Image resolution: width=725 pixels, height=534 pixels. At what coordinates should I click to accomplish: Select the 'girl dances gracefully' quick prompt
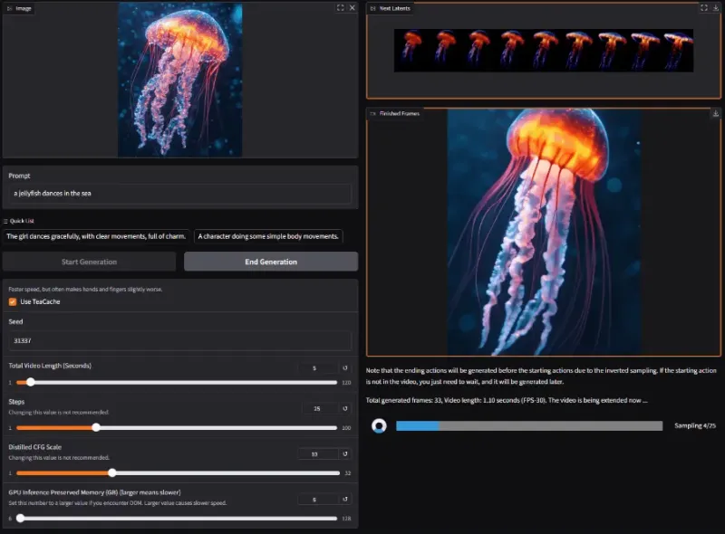96,236
